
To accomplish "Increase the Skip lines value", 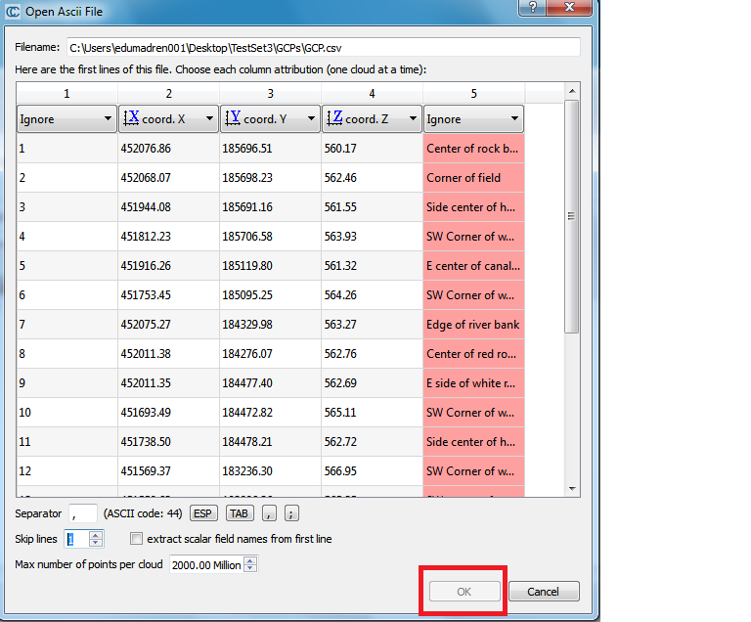I will 95,535.
